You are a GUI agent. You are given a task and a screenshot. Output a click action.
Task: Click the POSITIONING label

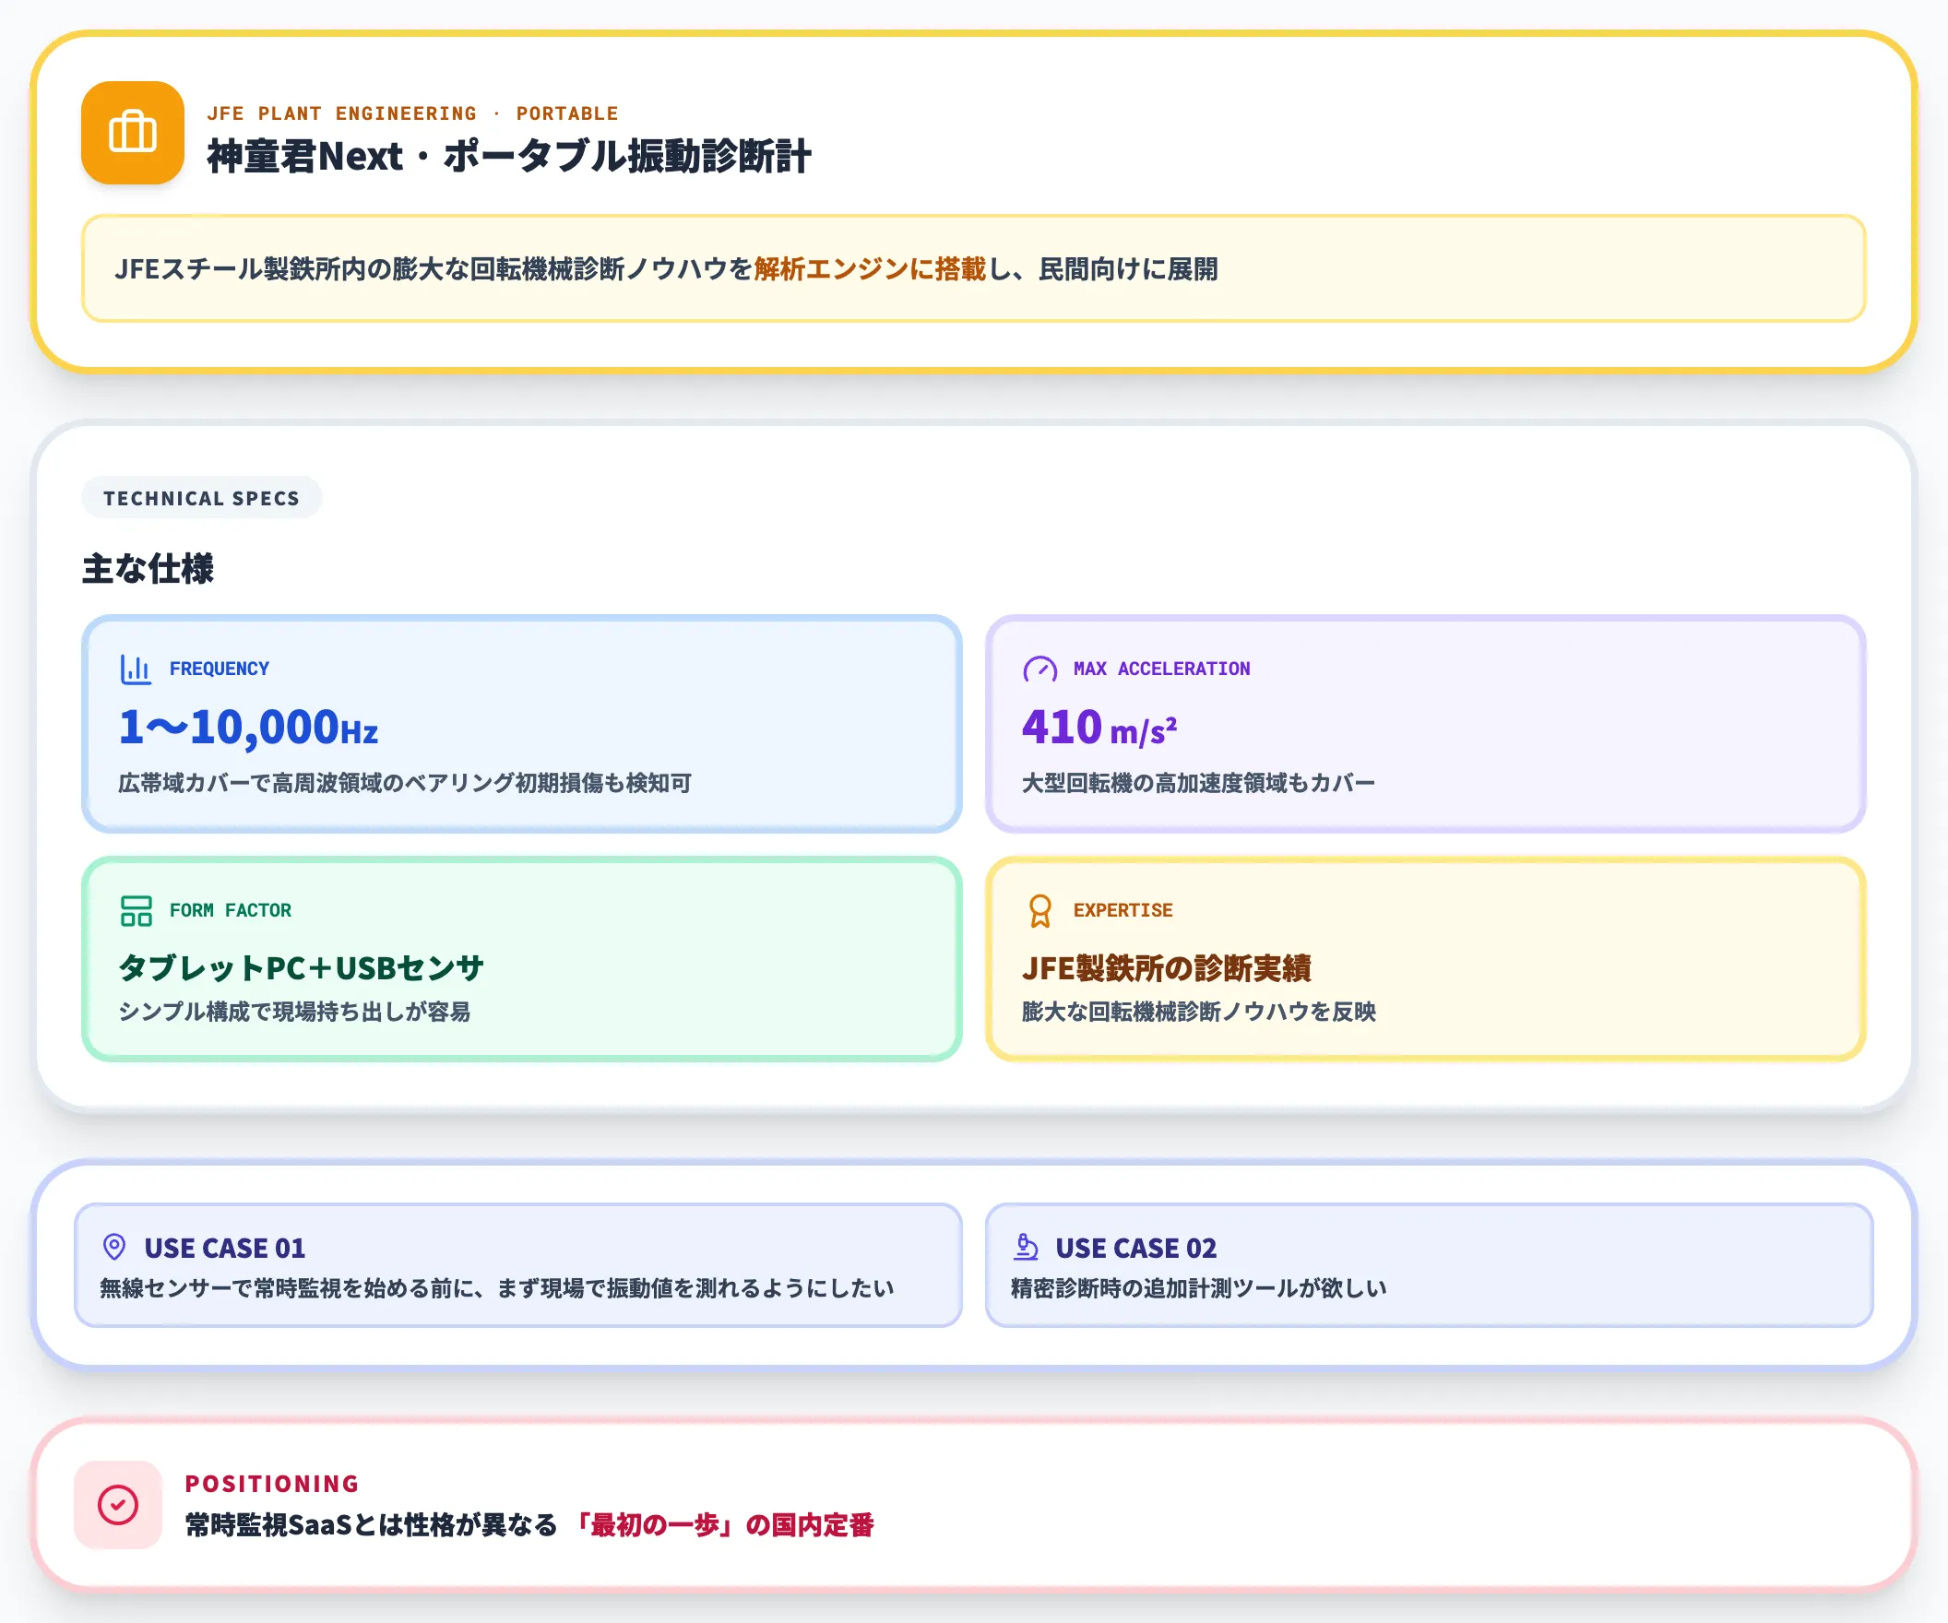pos(272,1484)
